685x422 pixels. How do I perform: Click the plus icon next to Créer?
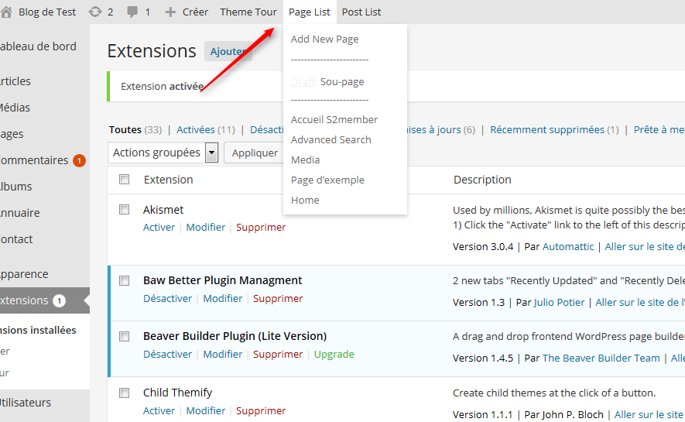click(x=170, y=12)
